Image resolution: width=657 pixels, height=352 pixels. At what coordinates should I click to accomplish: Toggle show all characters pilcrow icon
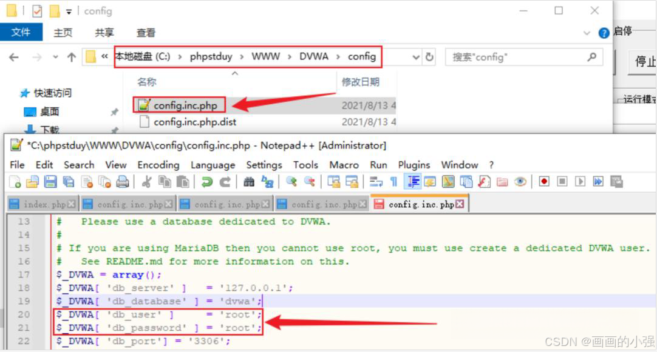click(x=394, y=182)
